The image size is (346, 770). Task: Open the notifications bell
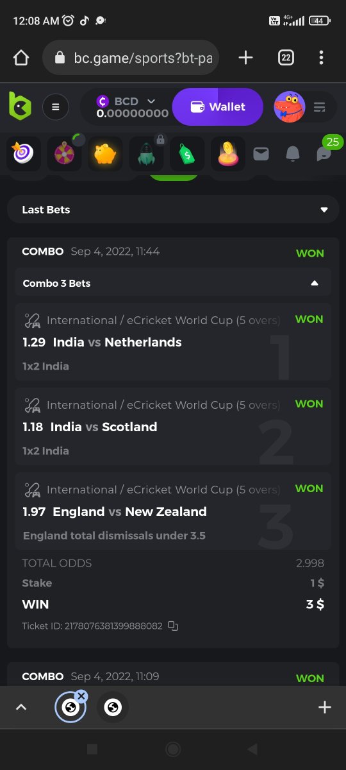pos(293,154)
